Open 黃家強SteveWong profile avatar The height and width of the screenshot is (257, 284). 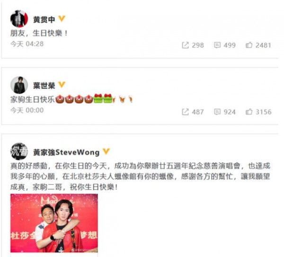[19, 151]
